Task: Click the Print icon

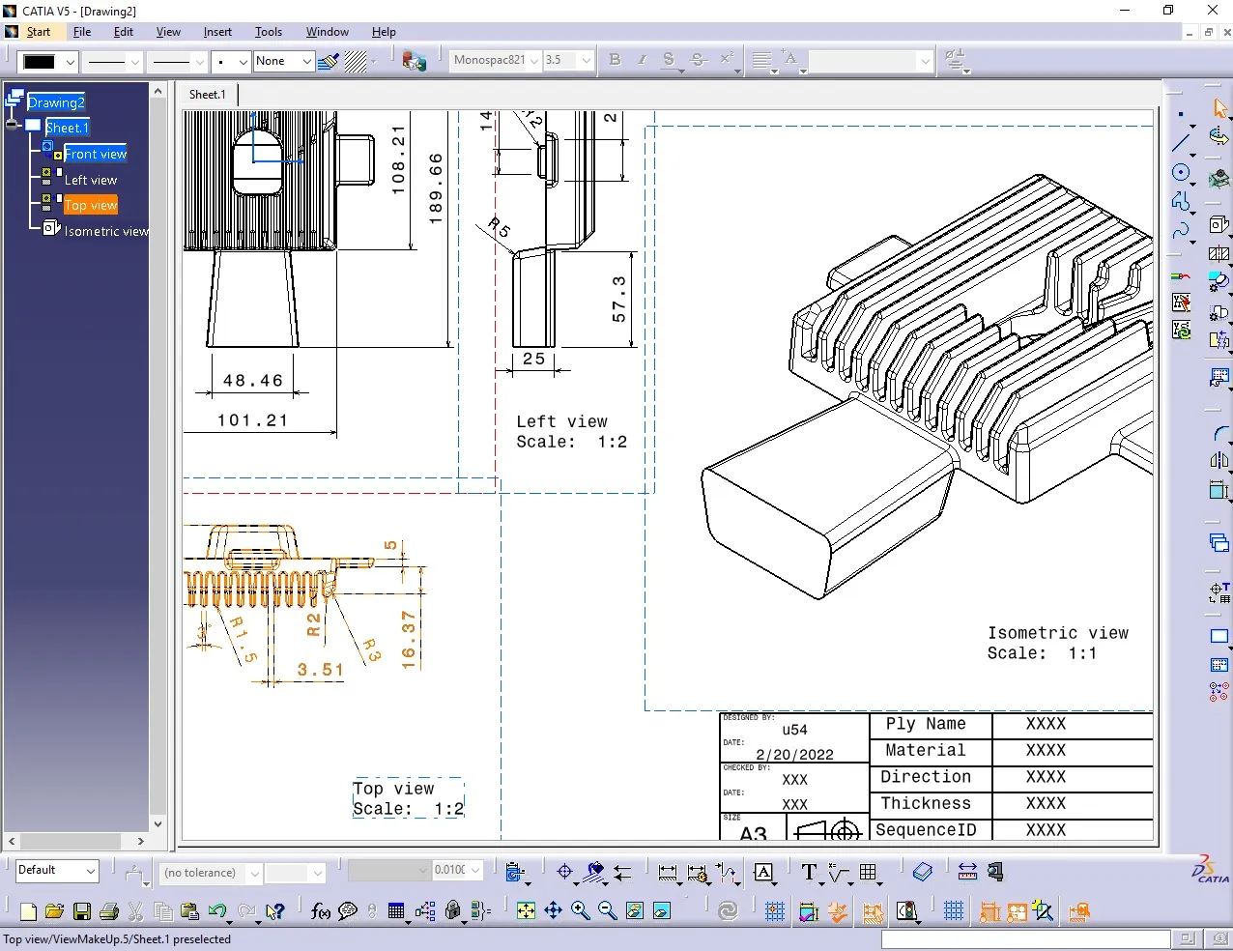Action: [x=109, y=911]
